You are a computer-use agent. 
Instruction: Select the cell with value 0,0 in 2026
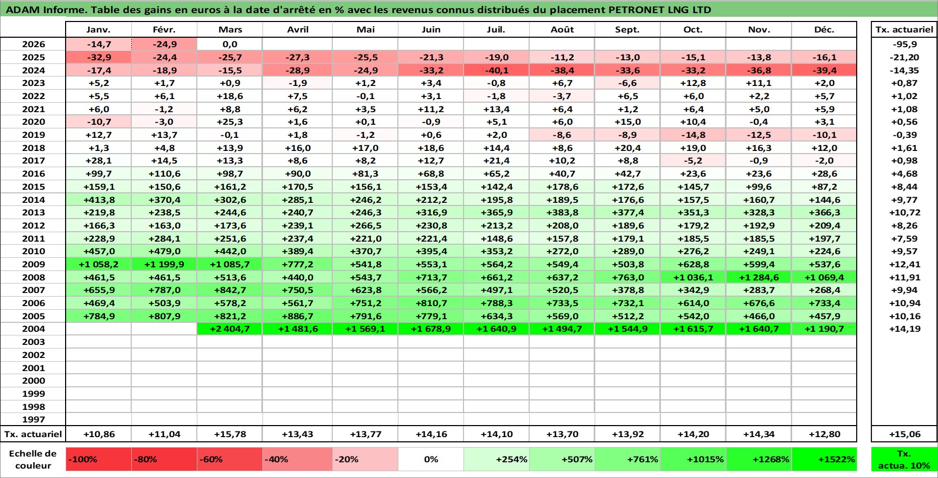point(230,45)
